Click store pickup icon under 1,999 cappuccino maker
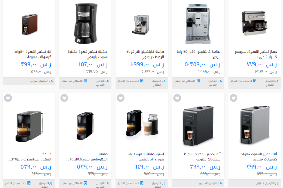Image resolution: width=283 pixels, height=188 pixels. pos(142,81)
